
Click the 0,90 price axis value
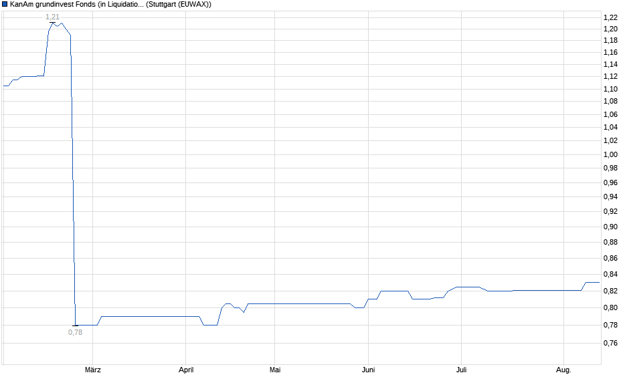click(x=610, y=227)
